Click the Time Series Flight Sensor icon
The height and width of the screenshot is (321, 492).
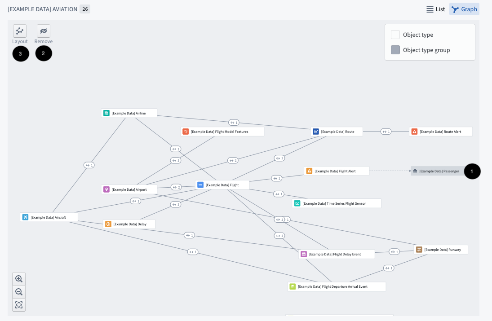297,203
